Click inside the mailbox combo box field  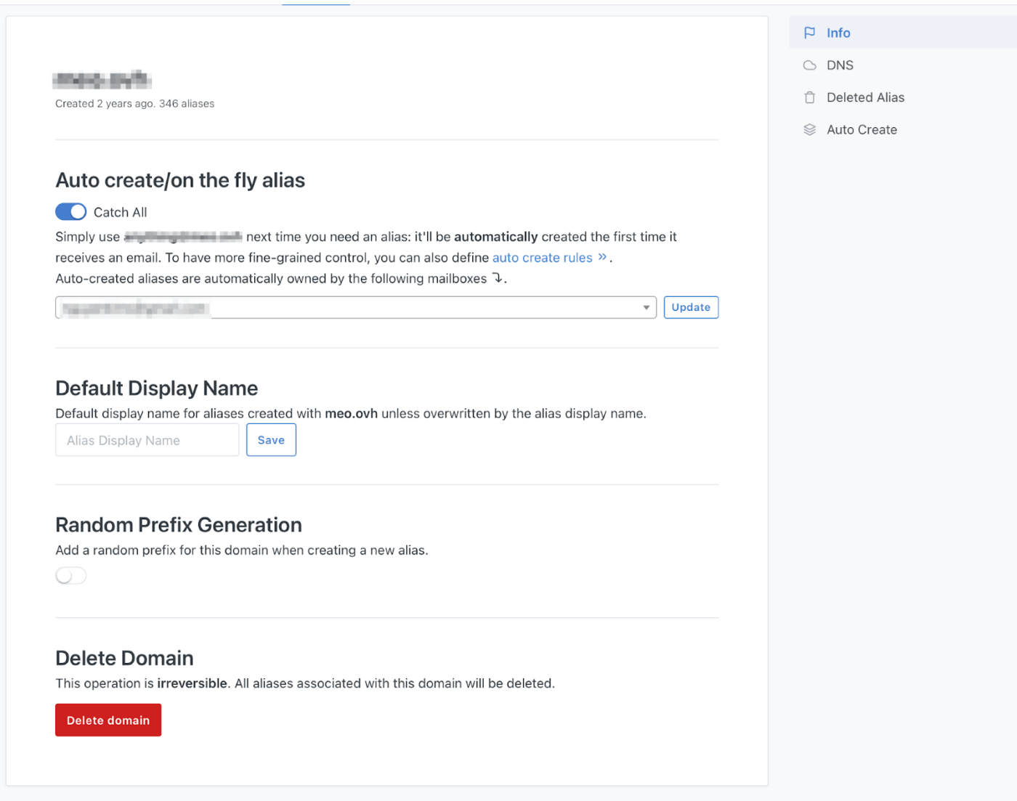(x=327, y=307)
